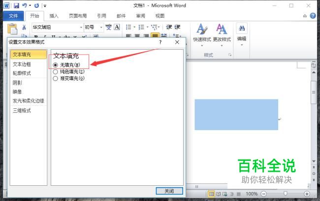Select 阴影 Shadow category
Viewport: 320px width, 201px height.
(29, 83)
